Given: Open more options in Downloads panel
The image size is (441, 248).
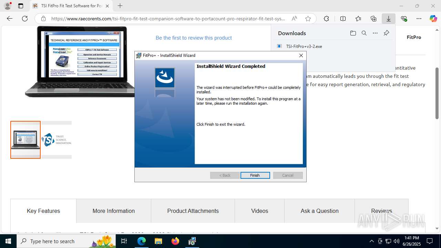Looking at the screenshot, I should point(375,33).
